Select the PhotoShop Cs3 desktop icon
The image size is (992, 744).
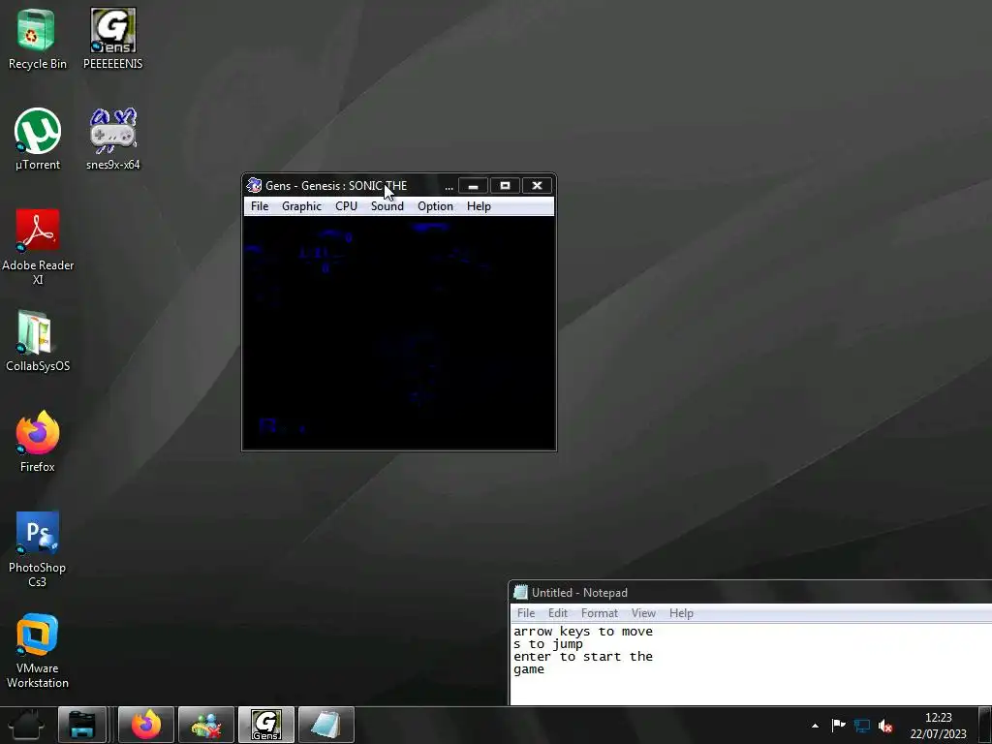(38, 549)
